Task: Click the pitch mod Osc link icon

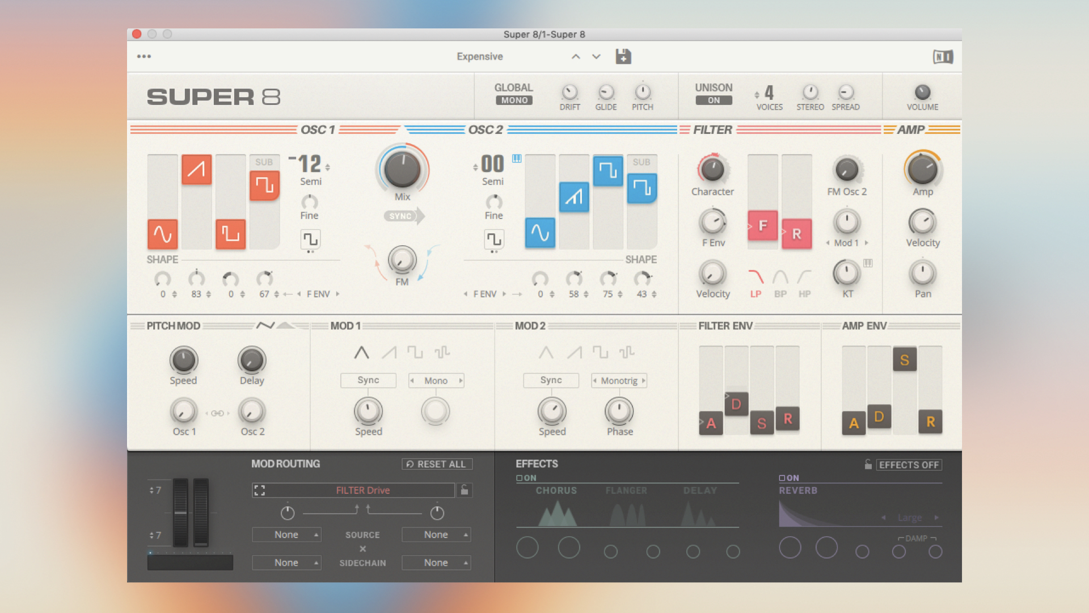Action: pyautogui.click(x=217, y=413)
